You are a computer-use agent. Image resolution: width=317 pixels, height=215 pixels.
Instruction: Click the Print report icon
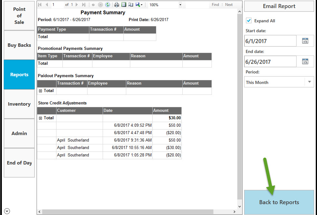click(116, 4)
